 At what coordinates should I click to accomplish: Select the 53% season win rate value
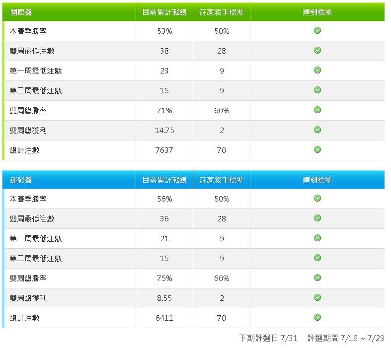pos(164,31)
